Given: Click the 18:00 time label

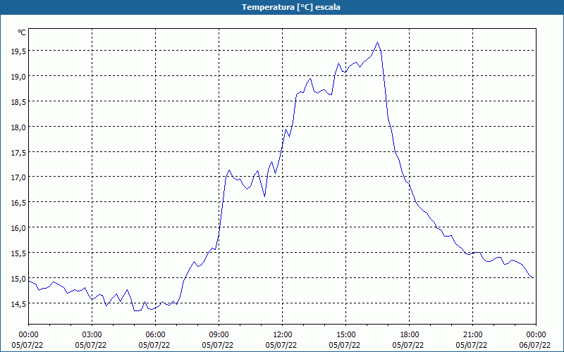Looking at the screenshot, I should tap(410, 335).
